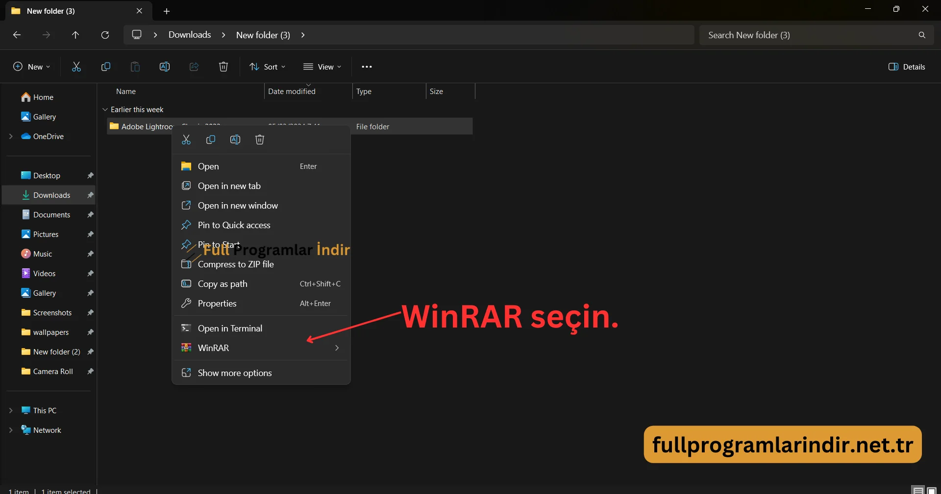
Task: Select Copy as path
Action: click(261, 284)
